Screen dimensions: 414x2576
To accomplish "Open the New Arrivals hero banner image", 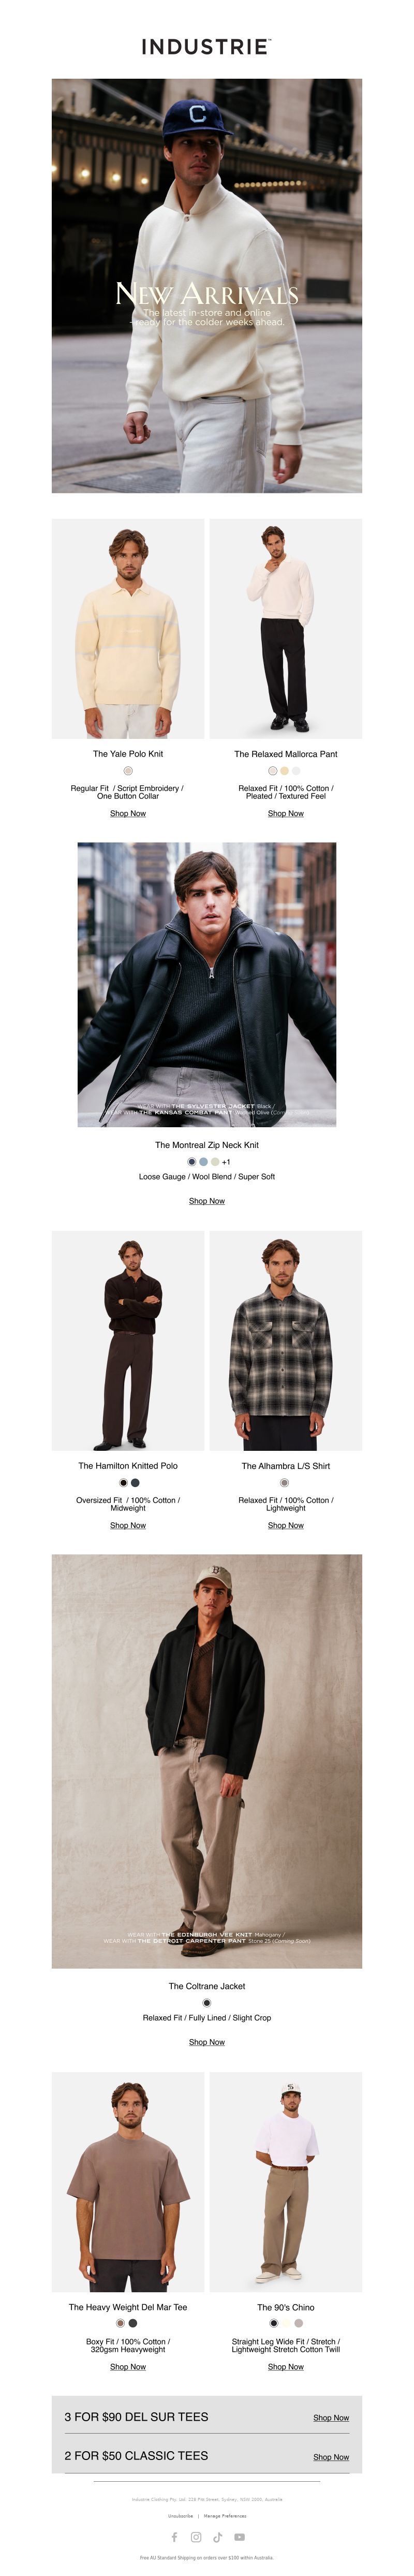I will 207,286.
